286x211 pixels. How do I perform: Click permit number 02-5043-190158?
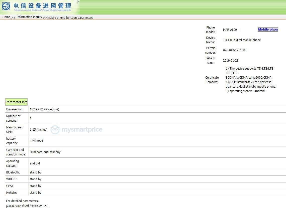tap(234, 50)
